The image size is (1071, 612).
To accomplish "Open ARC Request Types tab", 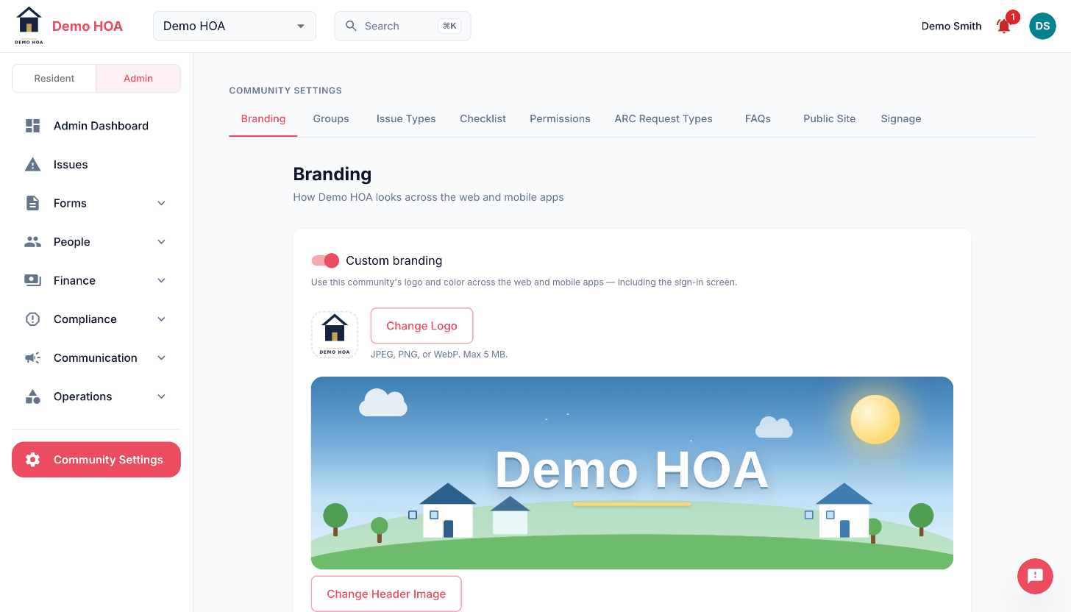I will pos(663,118).
